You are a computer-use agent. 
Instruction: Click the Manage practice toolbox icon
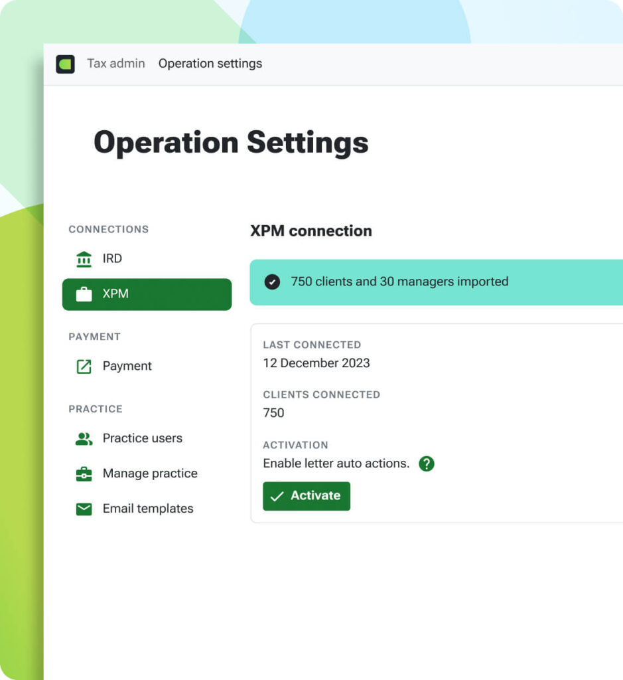pyautogui.click(x=84, y=474)
